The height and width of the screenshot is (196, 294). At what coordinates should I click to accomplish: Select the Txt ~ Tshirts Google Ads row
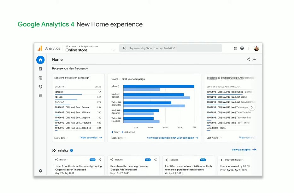[230, 123]
